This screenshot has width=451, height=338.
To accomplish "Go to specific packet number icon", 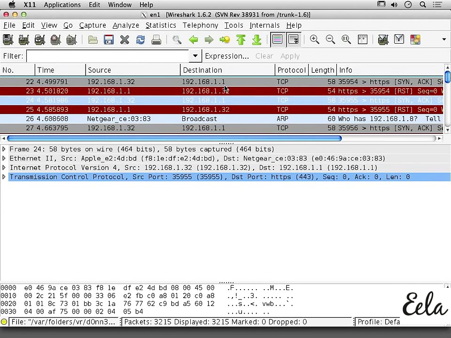I will [x=225, y=39].
